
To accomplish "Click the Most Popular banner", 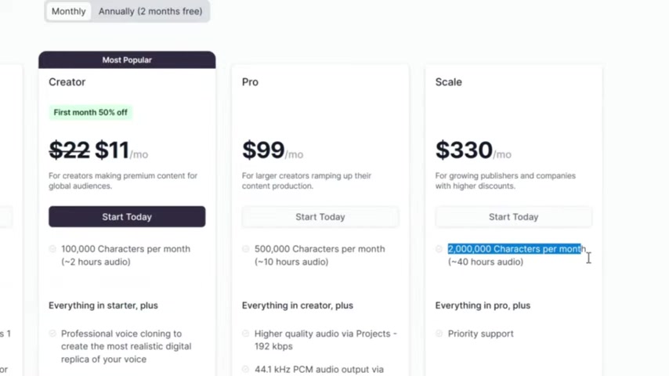I will pyautogui.click(x=127, y=60).
